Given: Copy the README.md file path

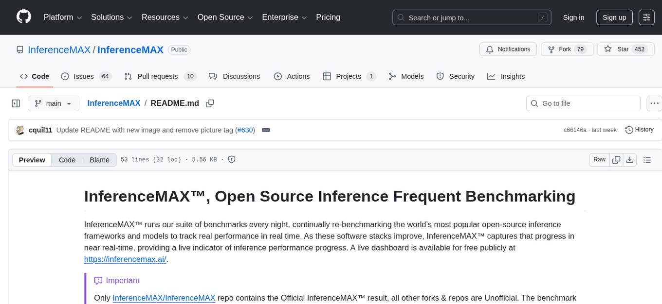Looking at the screenshot, I should click(210, 103).
